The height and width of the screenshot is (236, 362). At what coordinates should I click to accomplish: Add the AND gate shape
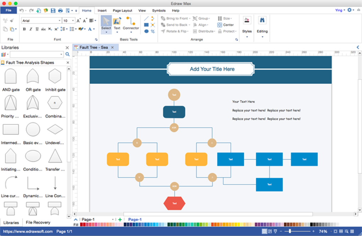coord(11,80)
